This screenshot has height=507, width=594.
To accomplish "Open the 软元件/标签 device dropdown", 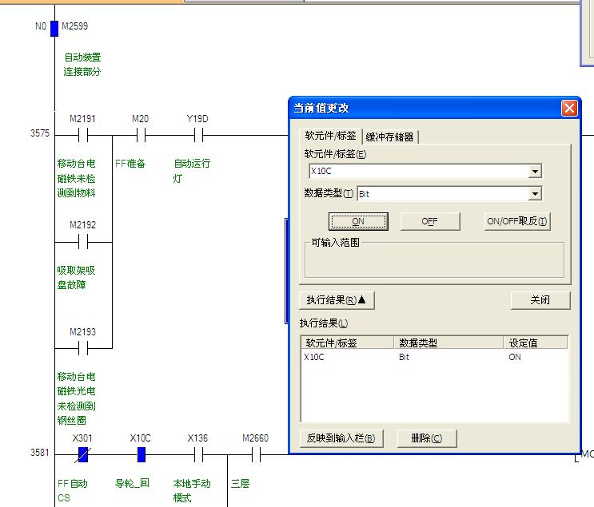I will (x=535, y=172).
